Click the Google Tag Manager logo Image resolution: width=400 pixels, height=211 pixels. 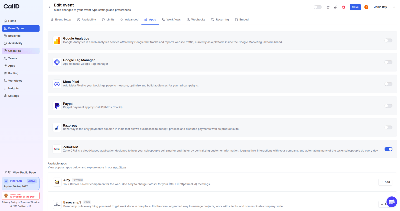point(57,62)
